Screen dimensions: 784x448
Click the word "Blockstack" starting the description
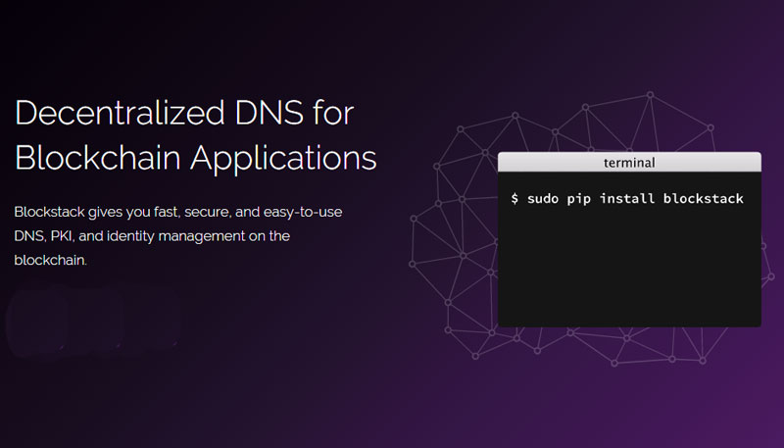[x=50, y=212]
